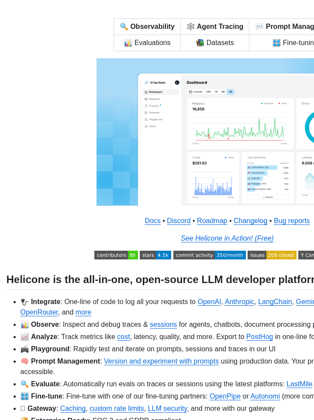The image size is (314, 420).
Task: Click the stars 4.5k badge
Action: coord(155,255)
